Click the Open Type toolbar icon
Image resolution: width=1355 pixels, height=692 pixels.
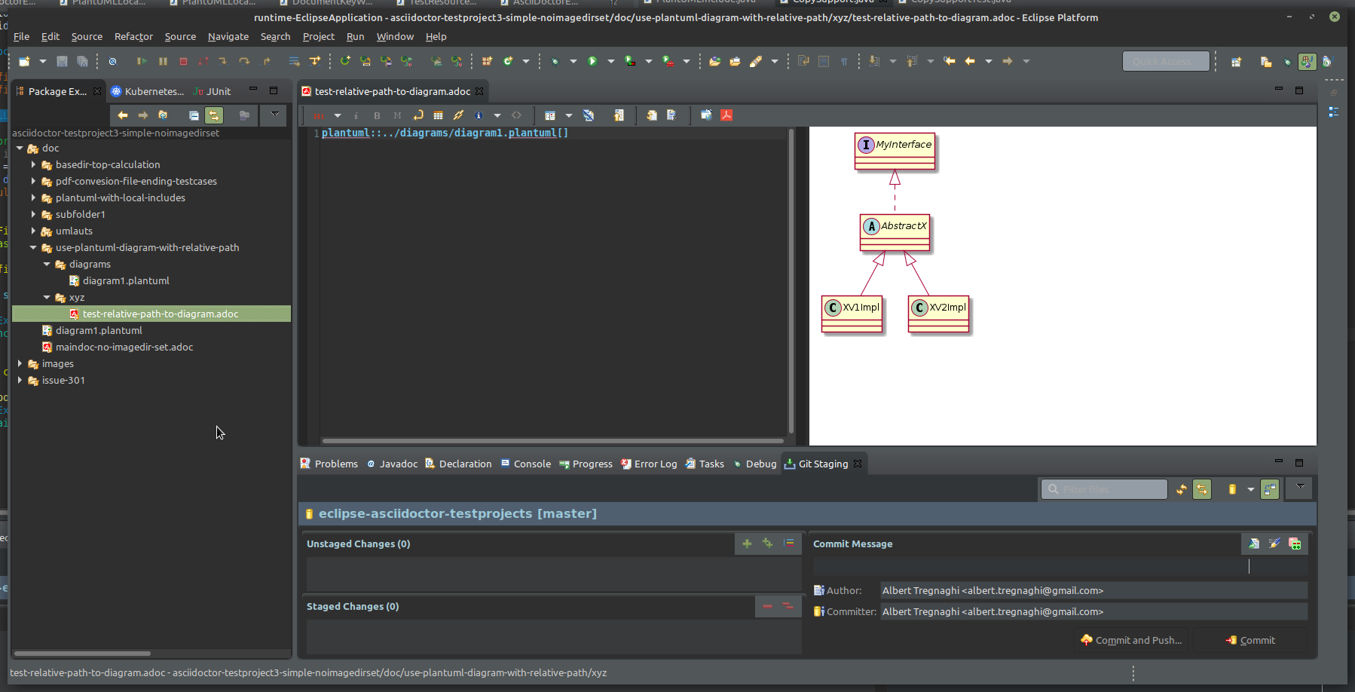[714, 61]
